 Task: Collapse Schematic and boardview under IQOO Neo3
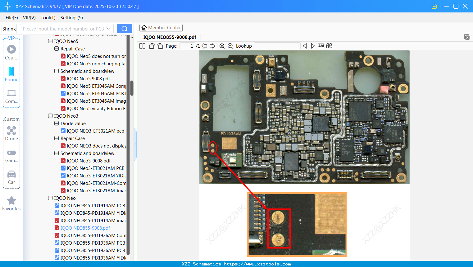(x=57, y=153)
